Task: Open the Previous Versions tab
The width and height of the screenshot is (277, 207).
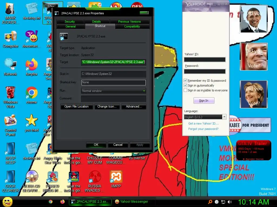Action: point(130,22)
